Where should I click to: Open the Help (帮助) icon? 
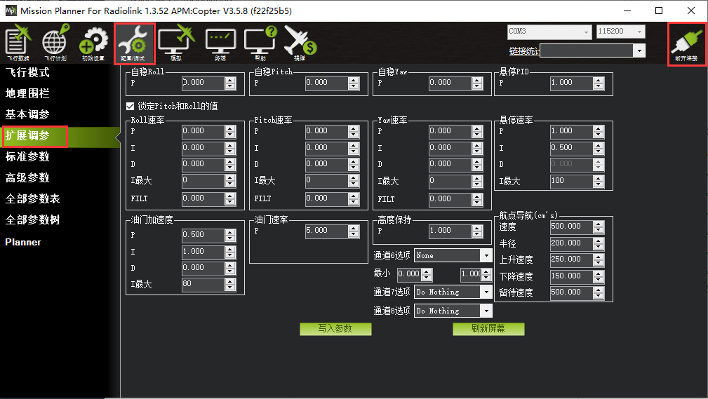(x=260, y=43)
